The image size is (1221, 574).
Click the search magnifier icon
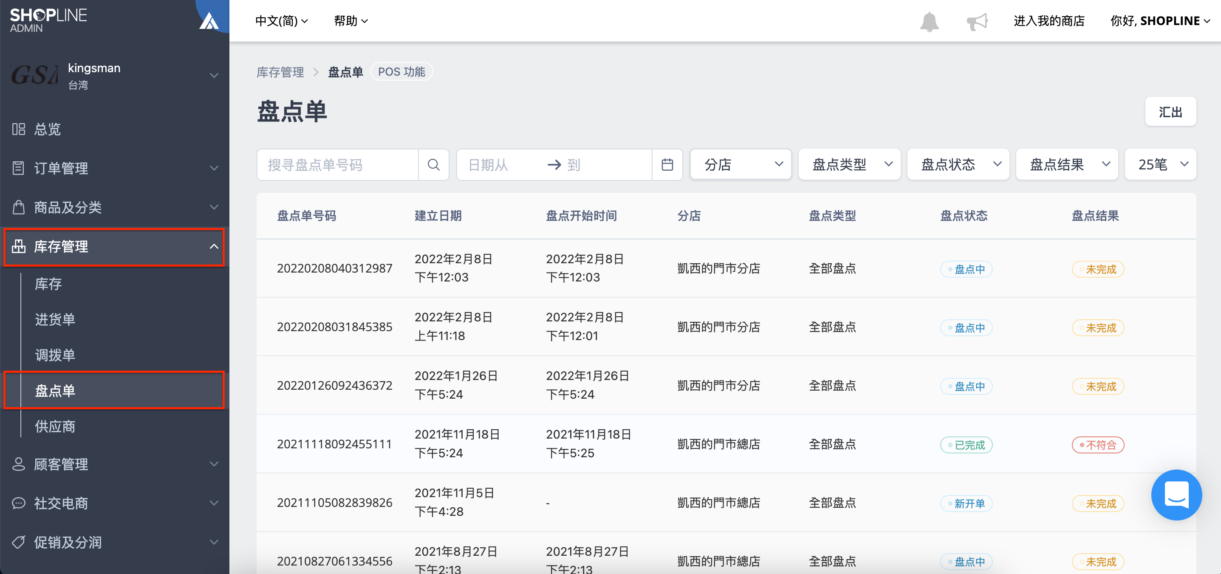tap(433, 165)
